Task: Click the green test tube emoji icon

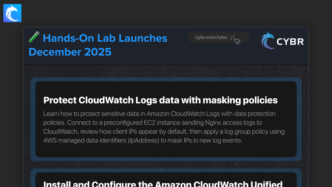Action: (34, 37)
